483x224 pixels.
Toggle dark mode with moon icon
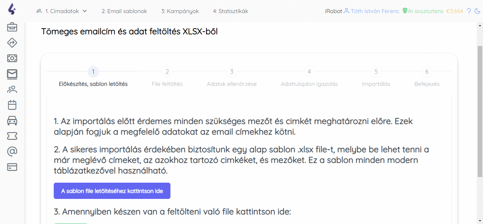pyautogui.click(x=477, y=11)
